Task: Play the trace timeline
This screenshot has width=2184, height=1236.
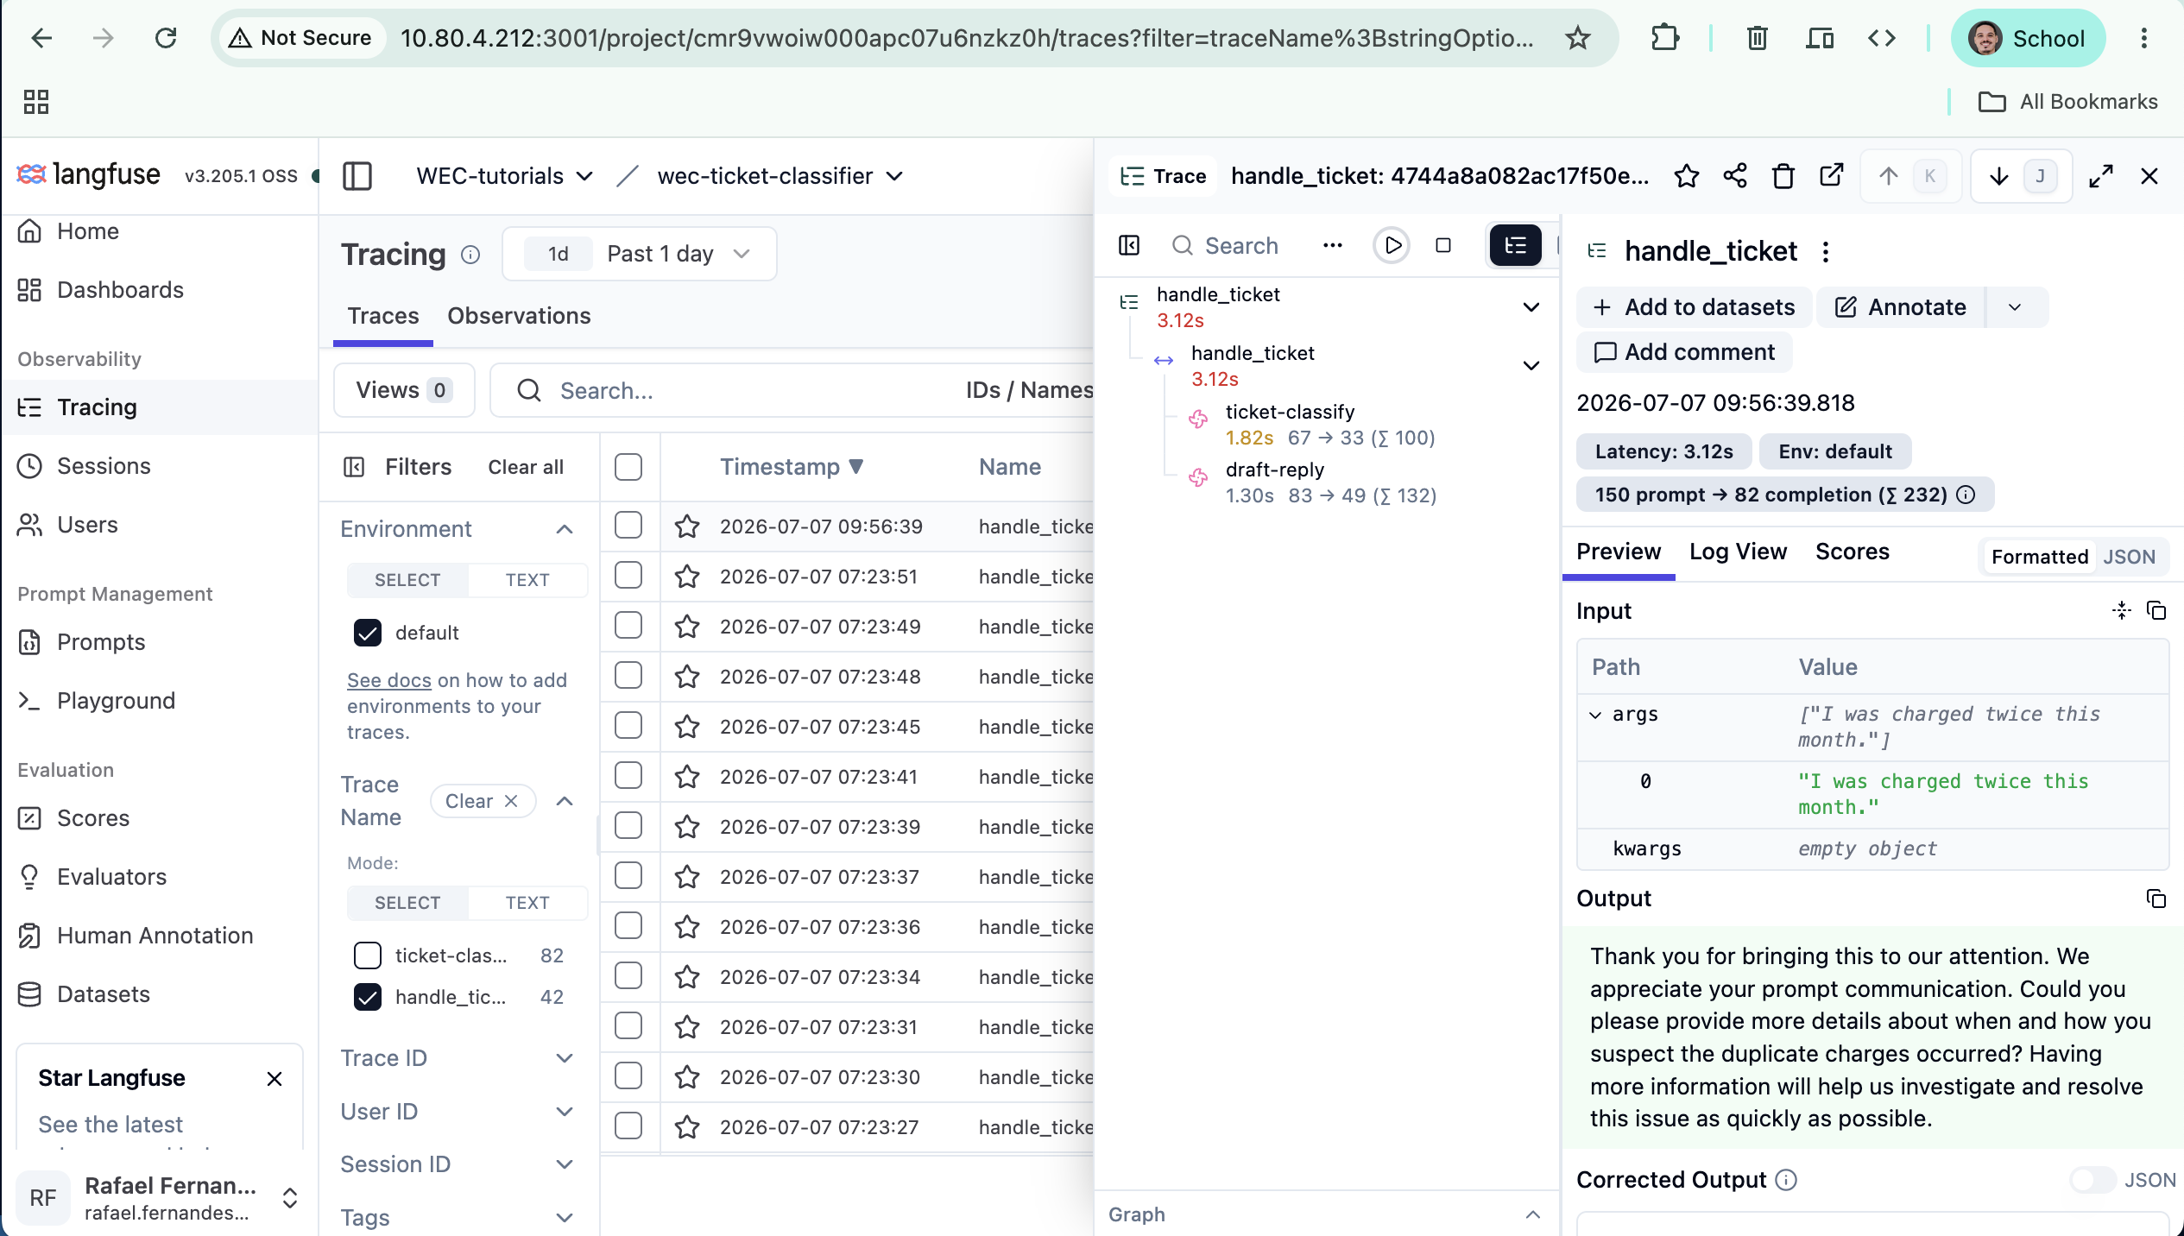Action: coord(1392,246)
